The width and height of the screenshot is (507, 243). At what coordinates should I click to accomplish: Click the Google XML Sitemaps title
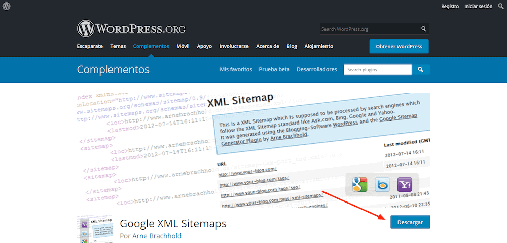(173, 223)
